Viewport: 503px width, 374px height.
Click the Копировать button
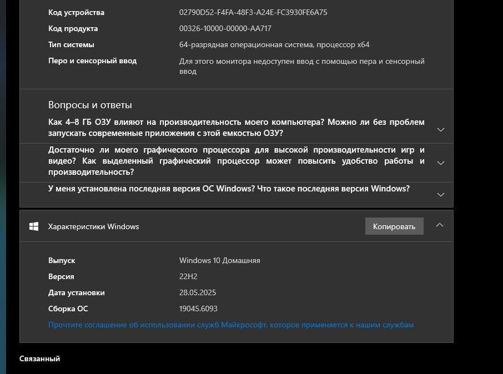pos(394,226)
